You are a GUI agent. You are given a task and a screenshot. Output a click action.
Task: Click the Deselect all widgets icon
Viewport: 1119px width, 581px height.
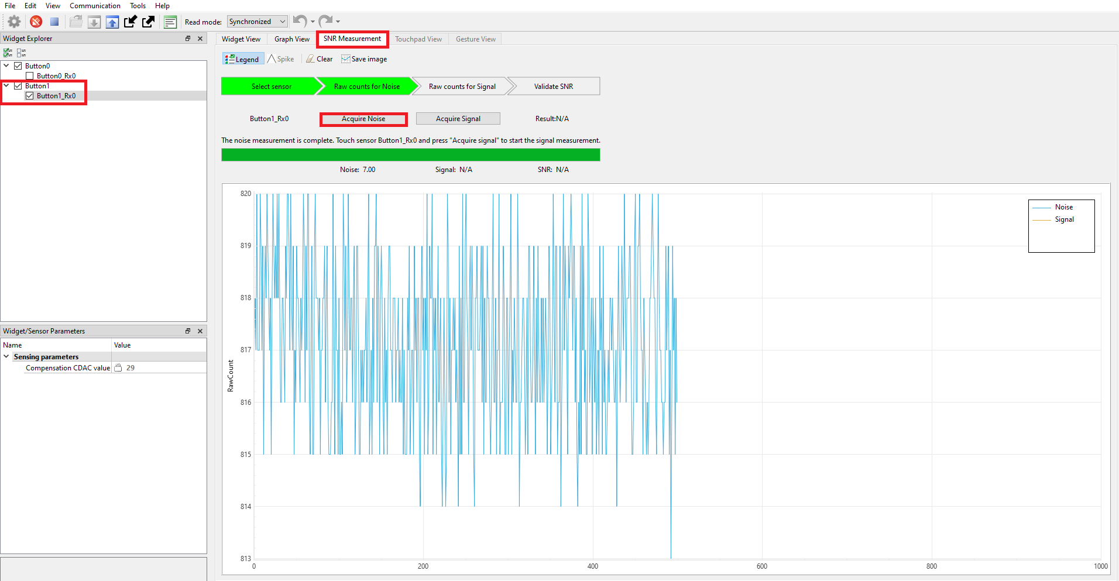21,52
